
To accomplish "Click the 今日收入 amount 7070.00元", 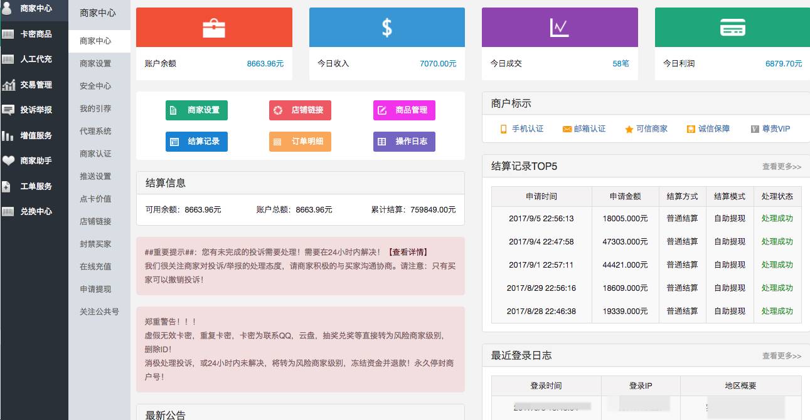I will 438,63.
